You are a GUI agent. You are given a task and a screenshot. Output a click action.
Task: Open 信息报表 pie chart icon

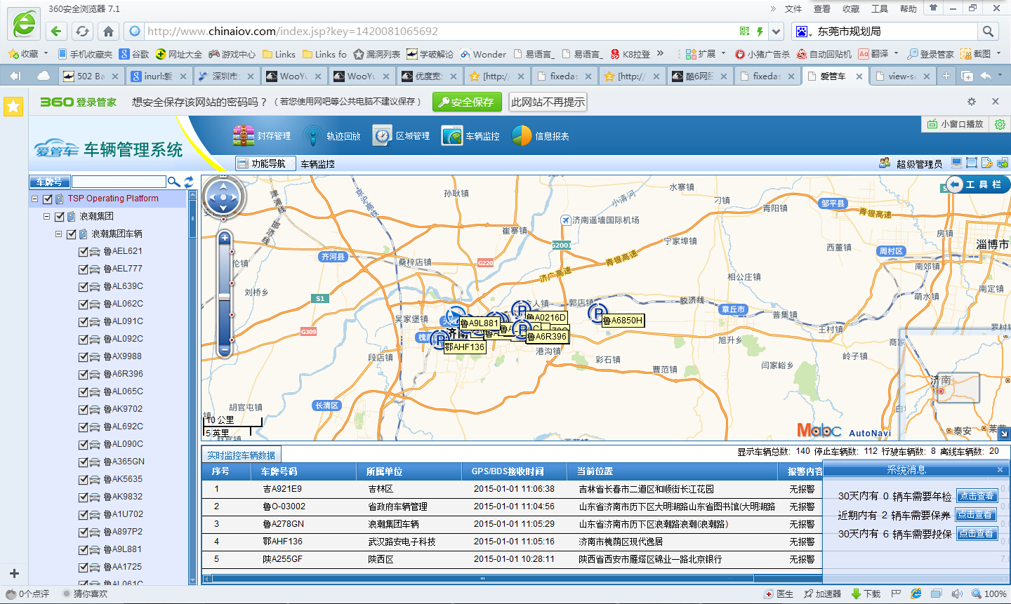(x=522, y=135)
